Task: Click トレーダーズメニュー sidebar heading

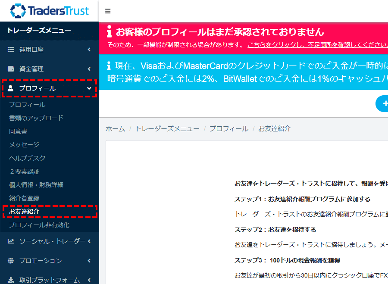Action: [39, 31]
